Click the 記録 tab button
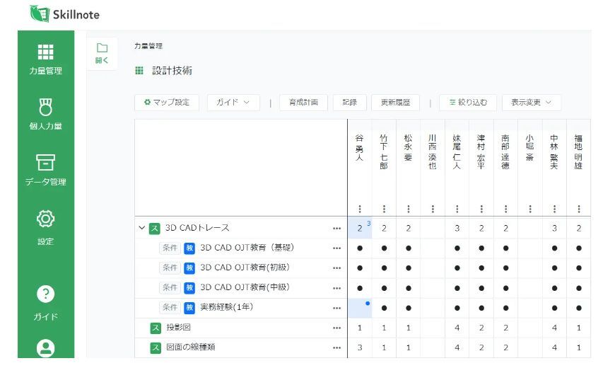615x368 pixels. pyautogui.click(x=349, y=103)
